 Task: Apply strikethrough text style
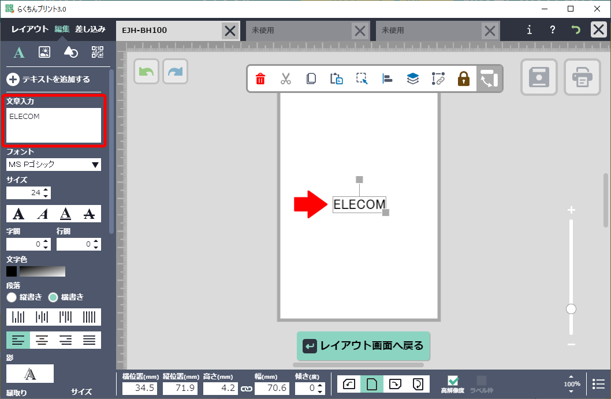click(x=90, y=214)
